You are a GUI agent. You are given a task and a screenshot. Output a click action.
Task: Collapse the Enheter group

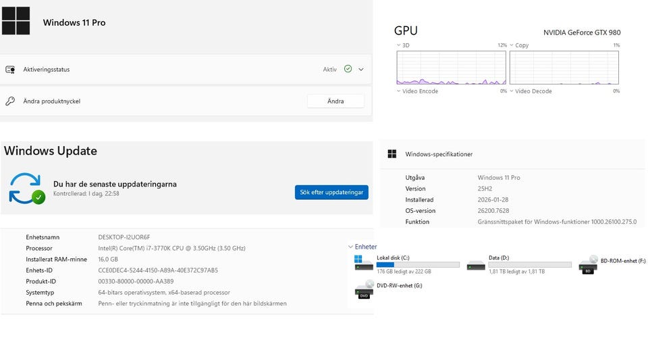click(x=351, y=247)
